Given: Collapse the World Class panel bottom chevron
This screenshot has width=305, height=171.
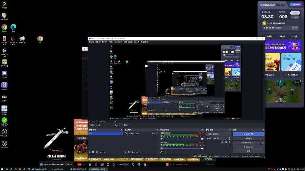Looking at the screenshot, I should coord(280,105).
